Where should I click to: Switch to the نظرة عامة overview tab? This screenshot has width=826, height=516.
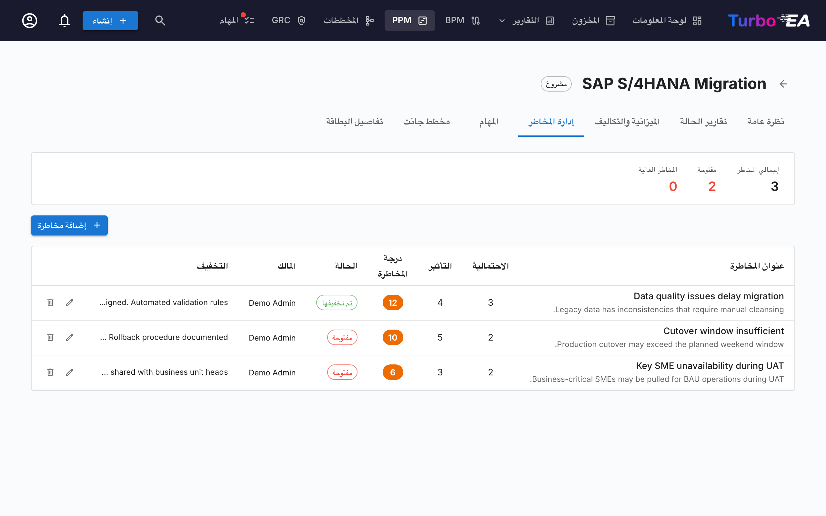click(x=766, y=122)
